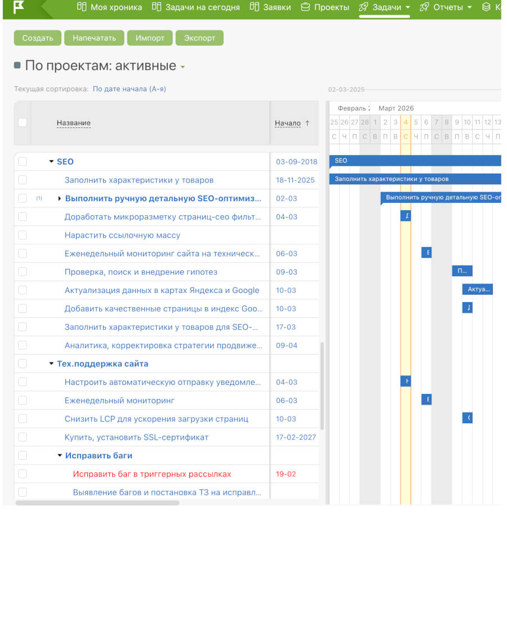Image resolution: width=507 pixels, height=620 pixels.
Task: Click the flag logo icon in the header
Action: 19,7
